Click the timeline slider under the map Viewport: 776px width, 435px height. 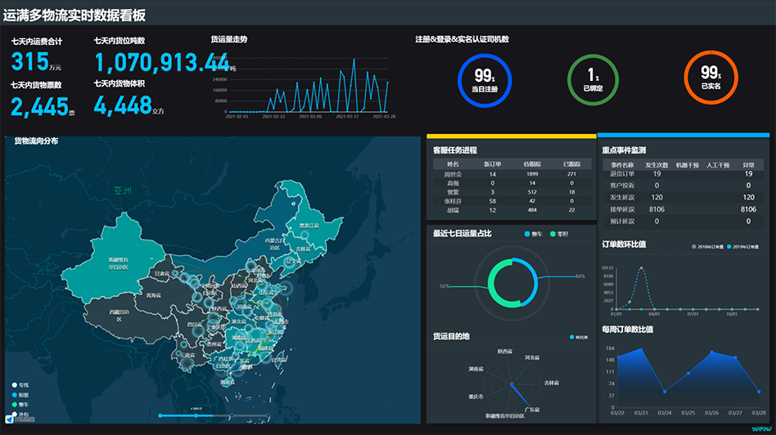coord(196,415)
